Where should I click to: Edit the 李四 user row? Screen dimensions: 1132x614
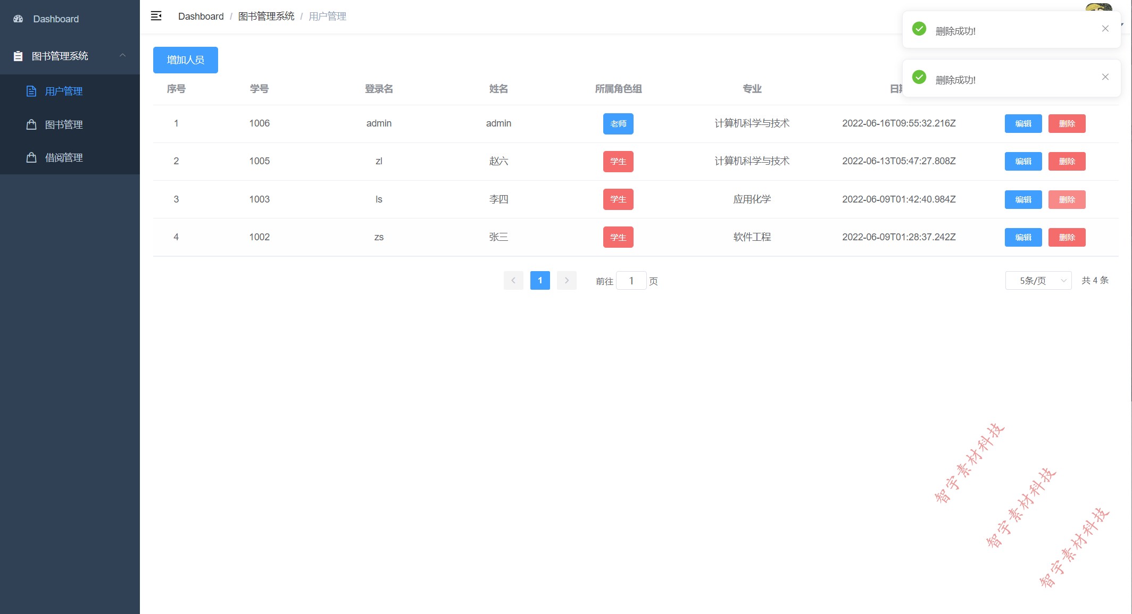[1023, 200]
